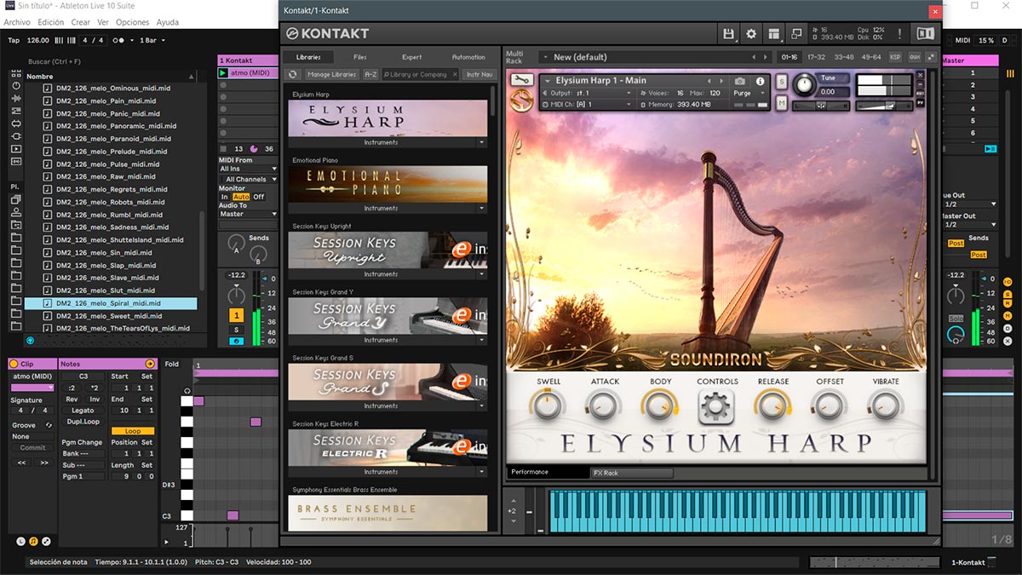Image resolution: width=1022 pixels, height=575 pixels.
Task: Click the Manage Libraries button
Action: coord(331,74)
